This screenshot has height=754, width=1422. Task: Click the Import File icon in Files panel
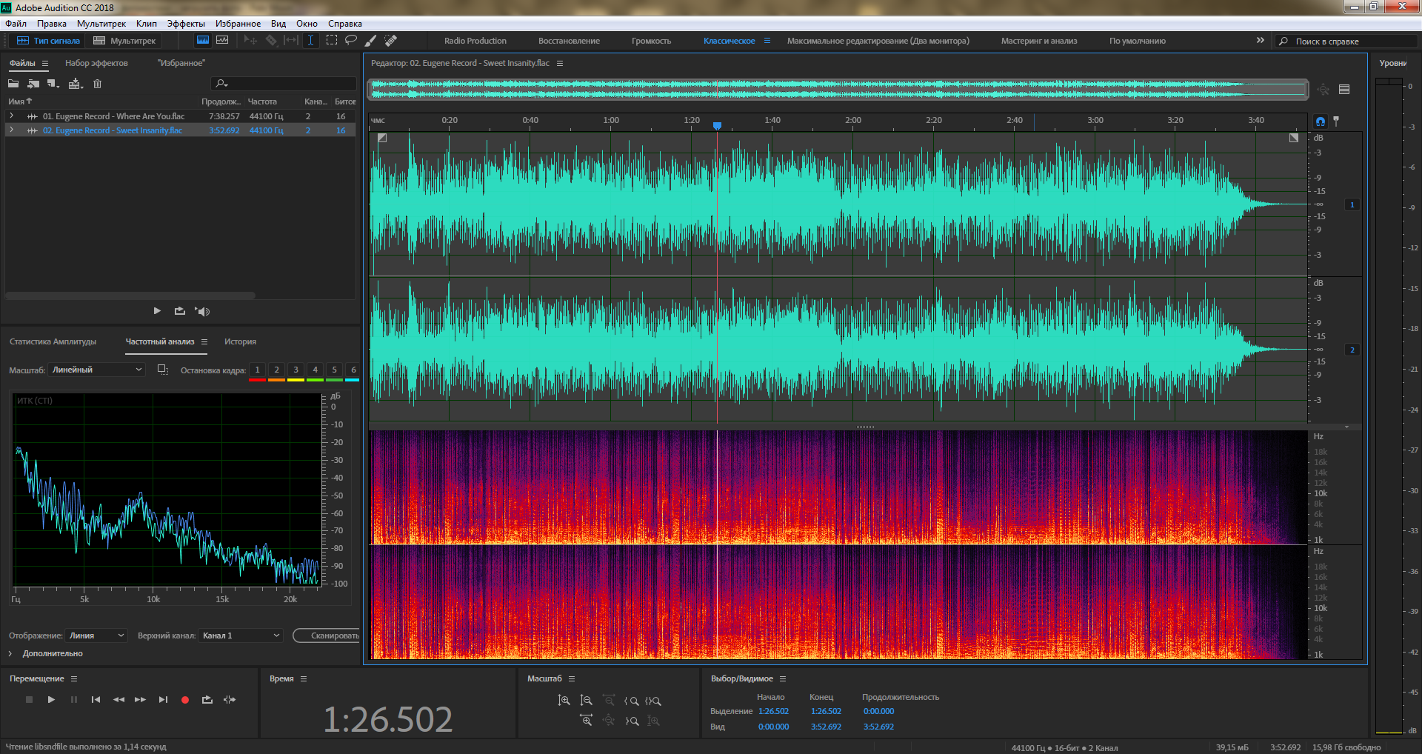coord(33,84)
